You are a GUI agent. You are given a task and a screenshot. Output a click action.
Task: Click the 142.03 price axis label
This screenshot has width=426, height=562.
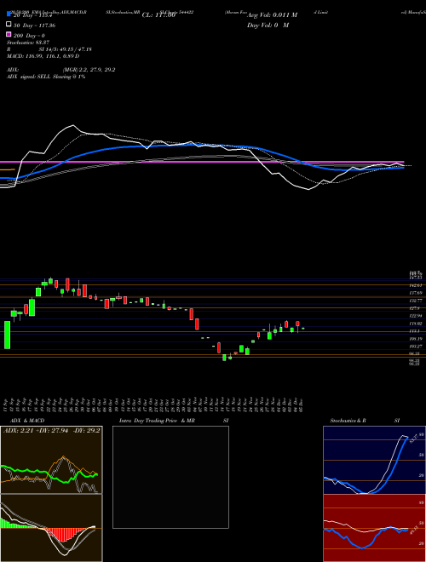click(417, 285)
